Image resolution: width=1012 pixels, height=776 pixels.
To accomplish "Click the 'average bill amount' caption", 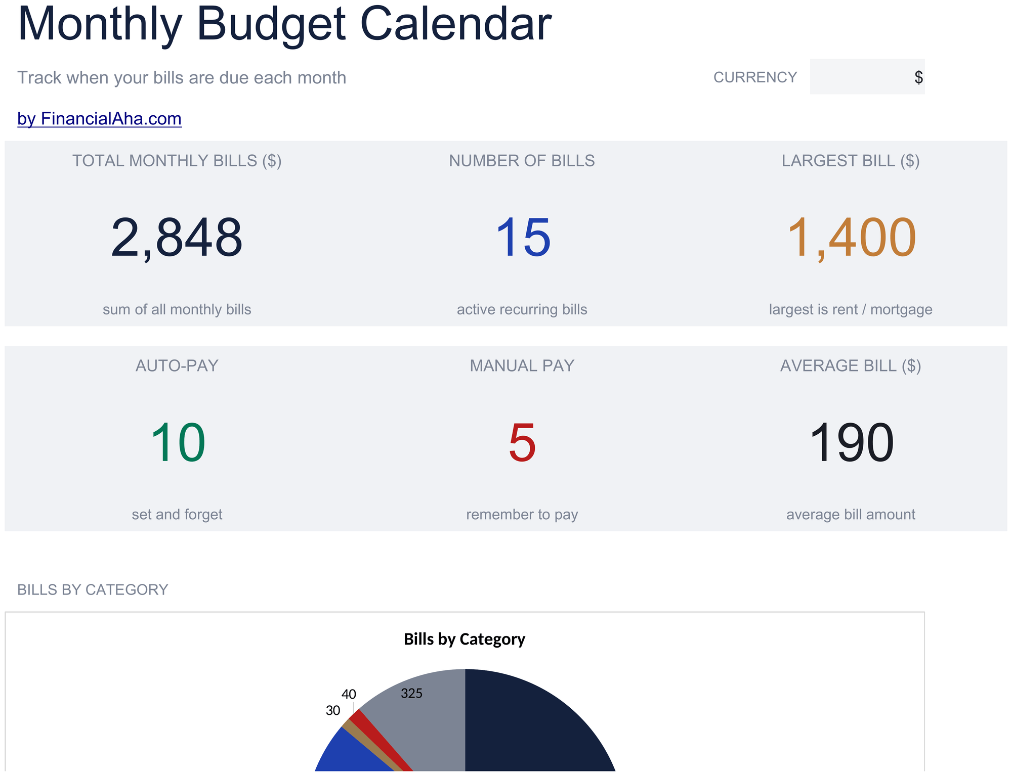I will pos(851,515).
